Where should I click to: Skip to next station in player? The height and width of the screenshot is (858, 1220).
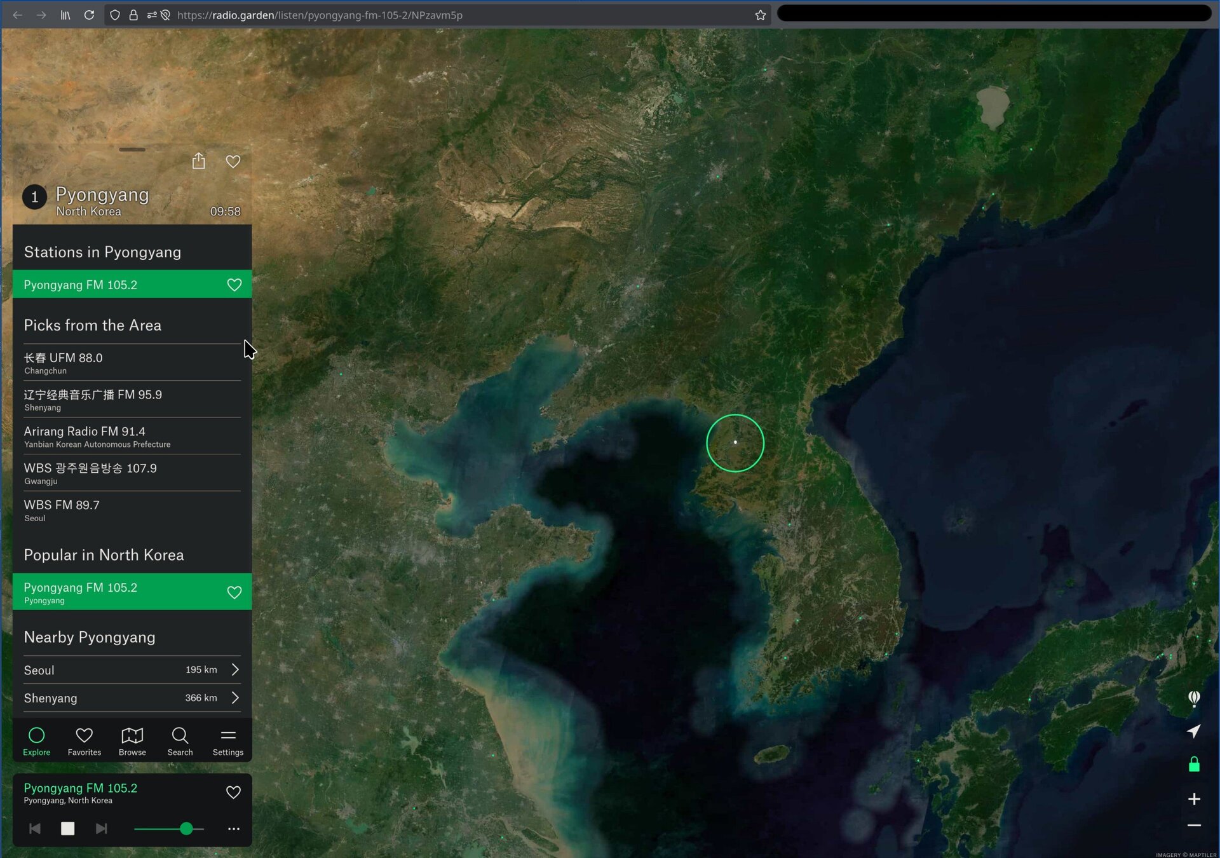pos(101,828)
